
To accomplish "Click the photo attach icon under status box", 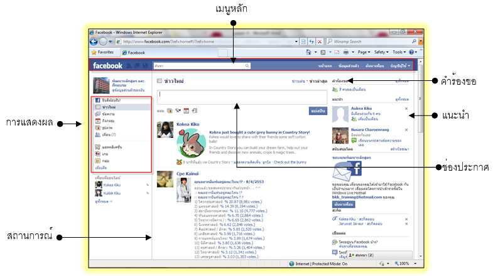I will (170, 110).
